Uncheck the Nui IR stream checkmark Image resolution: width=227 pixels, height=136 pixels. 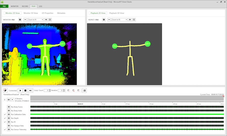[x=5, y=122]
